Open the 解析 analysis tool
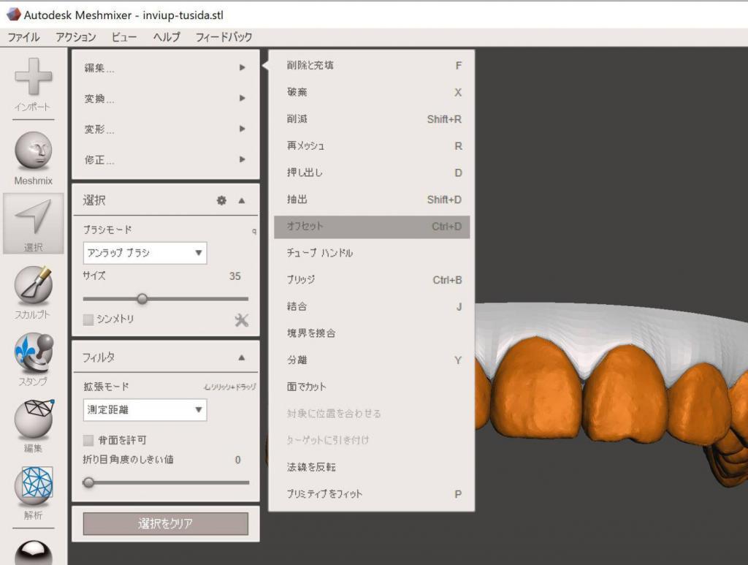The width and height of the screenshot is (748, 565). (33, 486)
